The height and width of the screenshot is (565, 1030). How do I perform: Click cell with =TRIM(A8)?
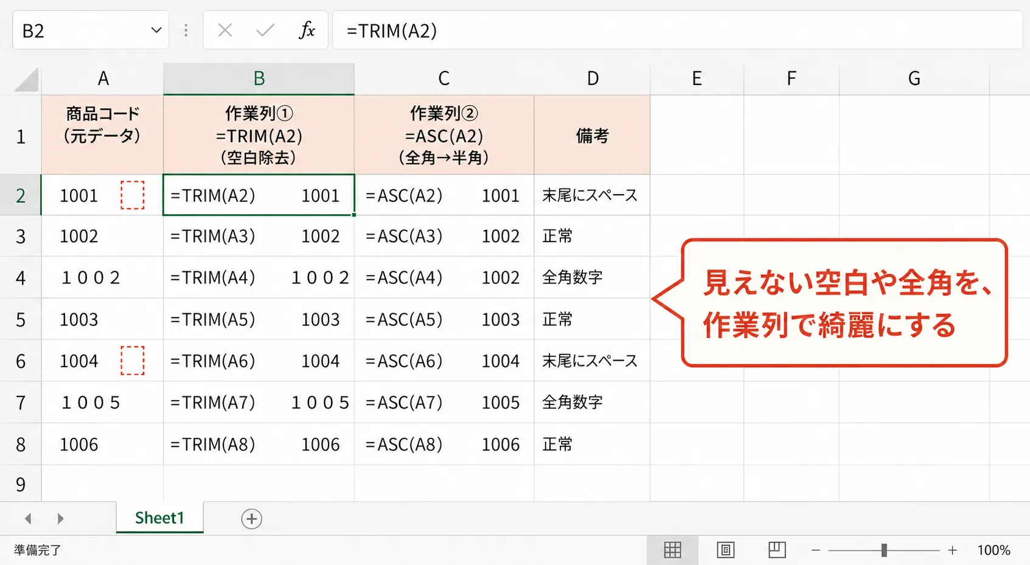tap(259, 444)
